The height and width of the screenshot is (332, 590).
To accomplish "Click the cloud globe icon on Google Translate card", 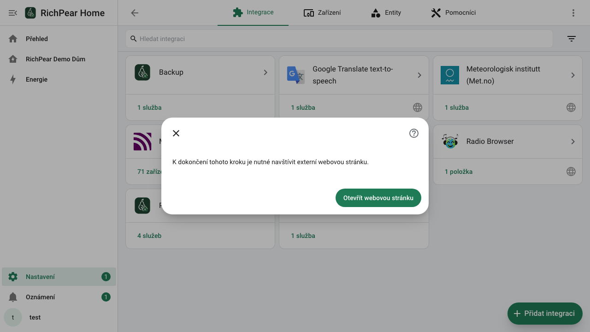I will [x=418, y=107].
